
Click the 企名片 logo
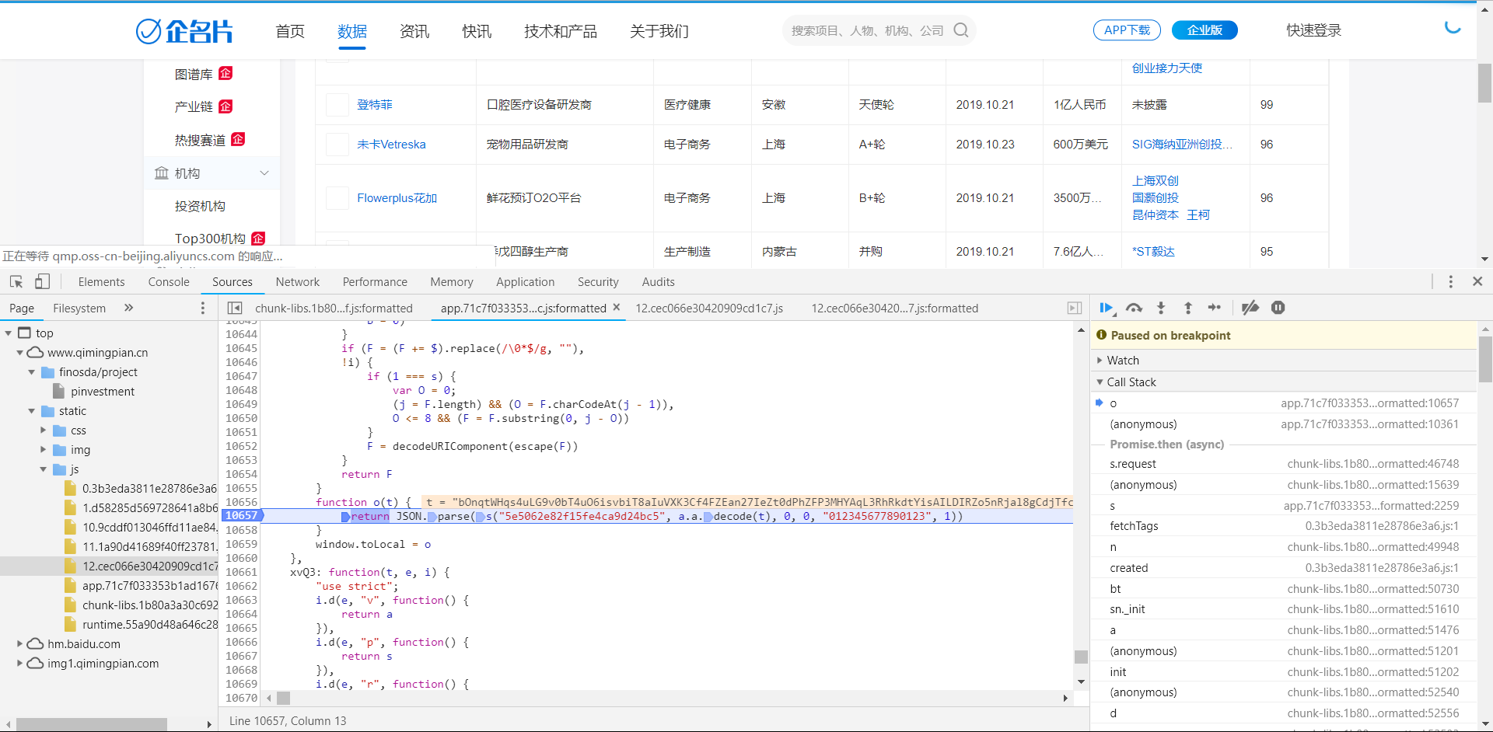coord(184,31)
